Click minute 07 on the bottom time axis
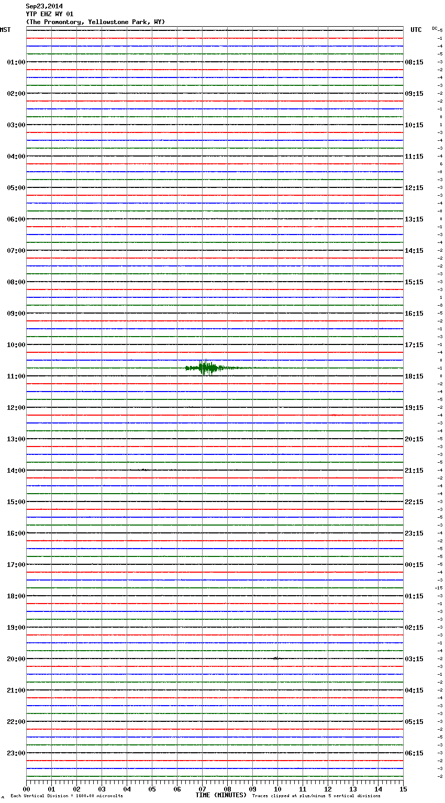Screen dimensions: 445x803 click(202, 789)
